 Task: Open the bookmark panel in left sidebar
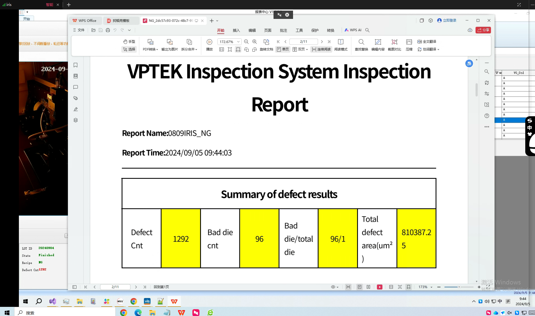(76, 65)
